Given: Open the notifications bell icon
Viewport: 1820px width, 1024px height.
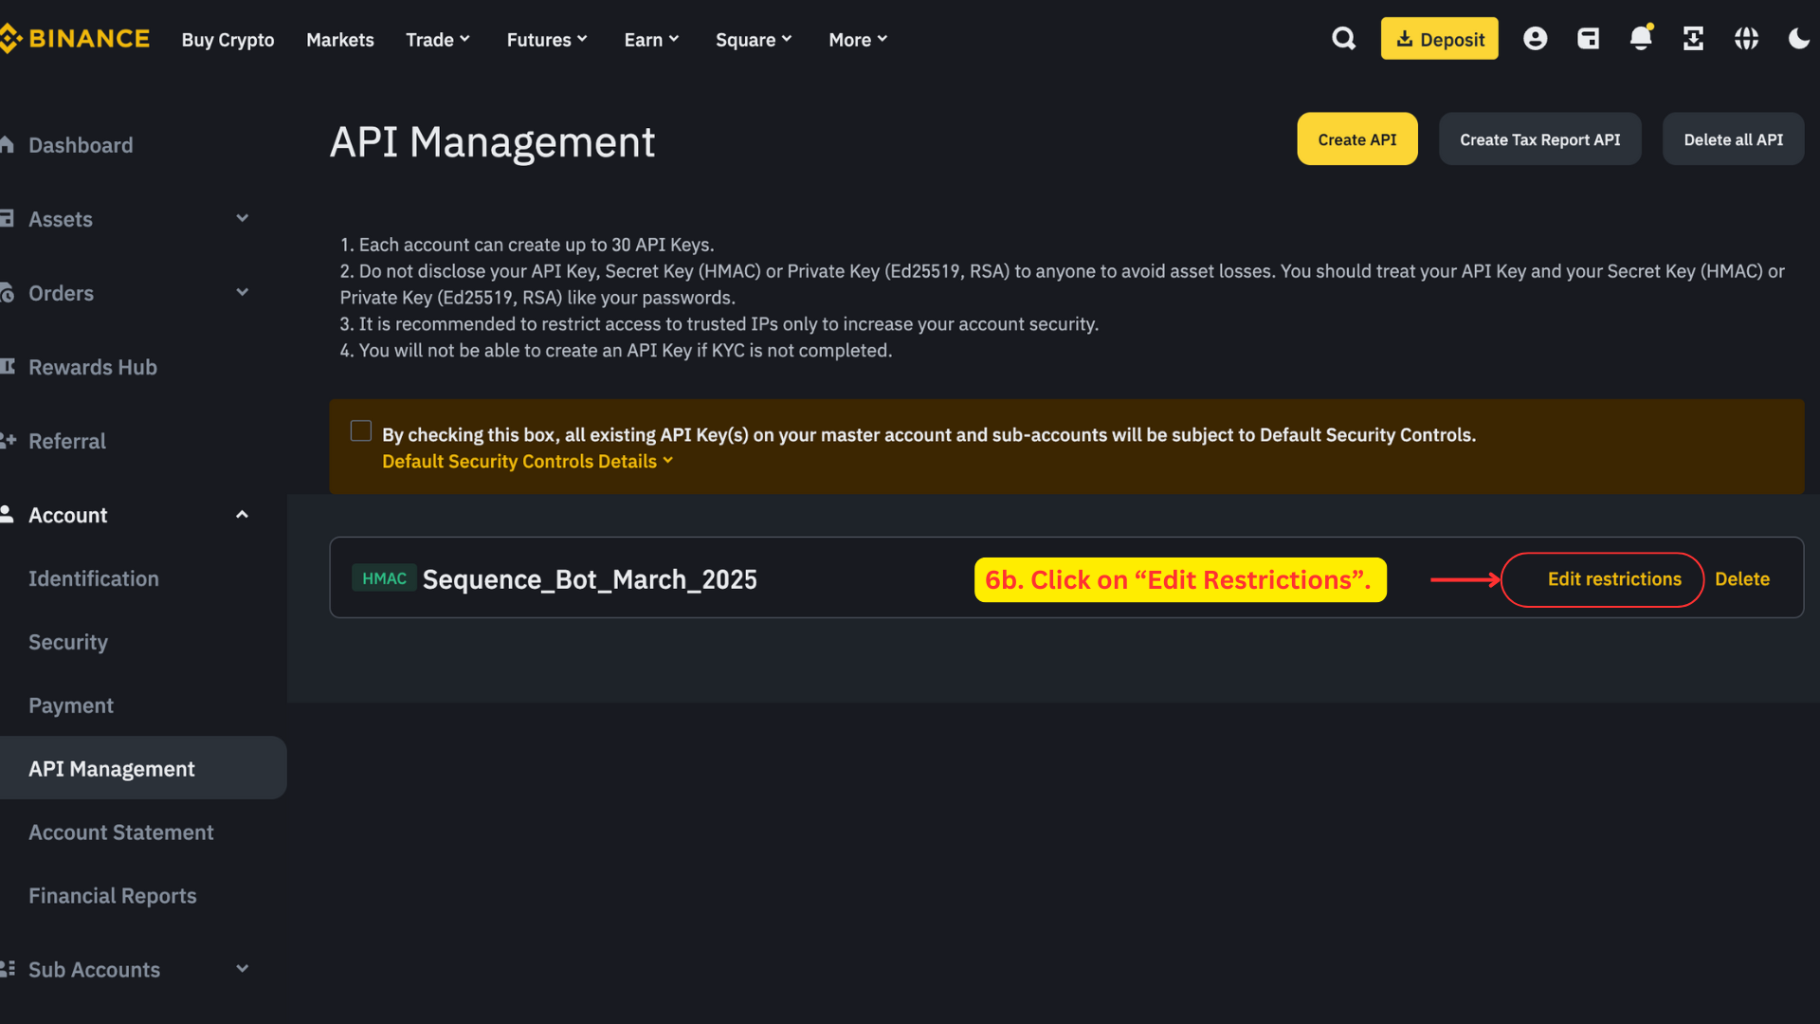Looking at the screenshot, I should tap(1641, 38).
